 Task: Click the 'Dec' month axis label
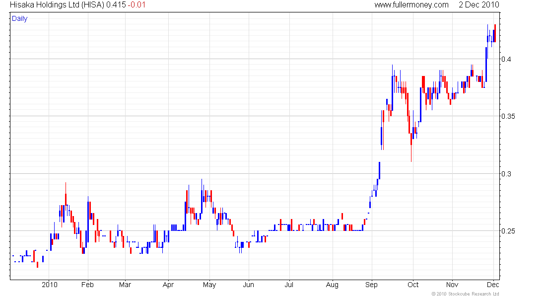[x=493, y=285]
